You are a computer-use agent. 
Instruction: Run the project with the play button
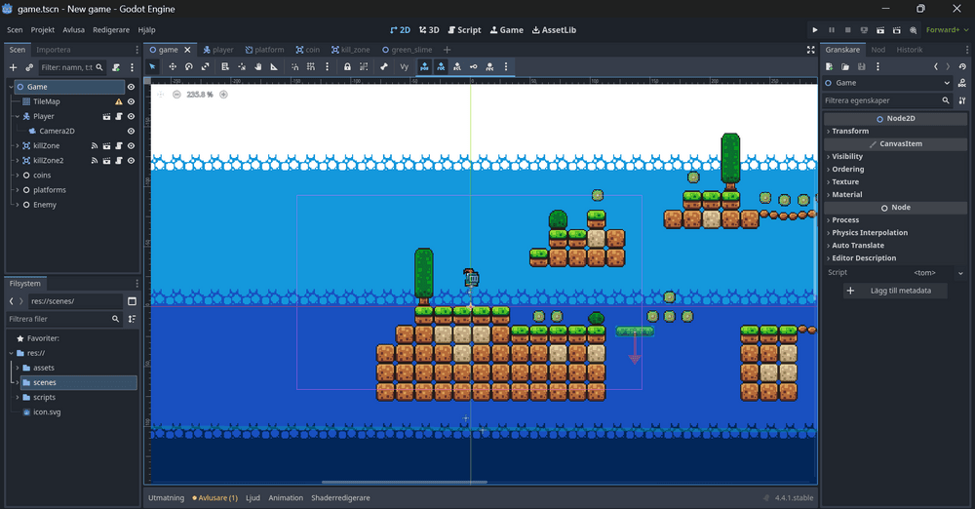815,30
